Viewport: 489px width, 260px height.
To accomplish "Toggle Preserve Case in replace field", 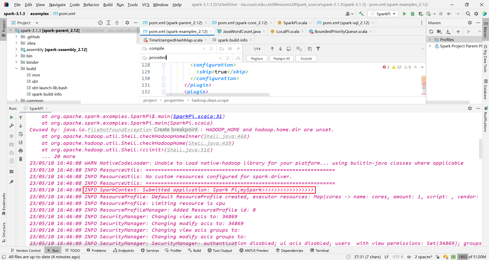I will (238, 58).
